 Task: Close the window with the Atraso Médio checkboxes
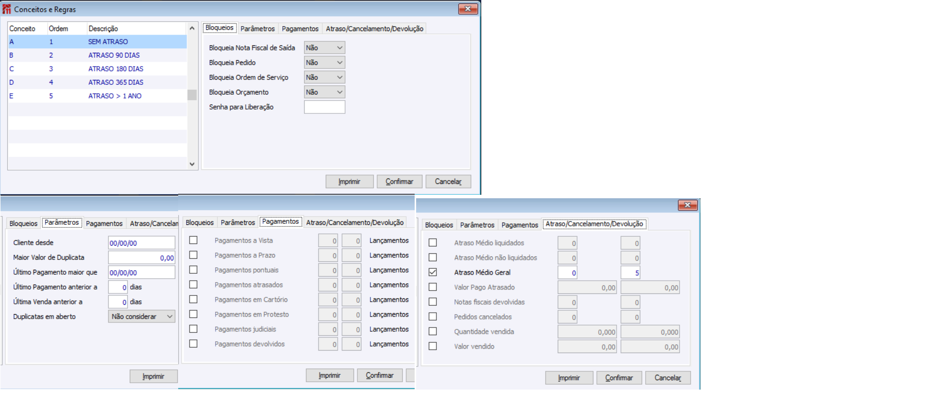(687, 205)
